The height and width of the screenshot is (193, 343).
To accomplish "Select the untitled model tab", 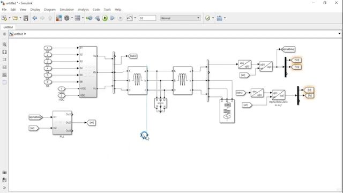I will [x=8, y=27].
